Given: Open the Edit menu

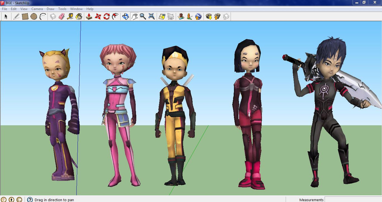Looking at the screenshot, I should (x=14, y=9).
